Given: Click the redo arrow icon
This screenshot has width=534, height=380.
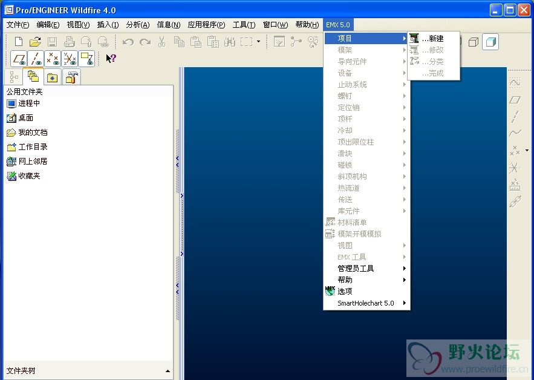Looking at the screenshot, I should [x=145, y=42].
